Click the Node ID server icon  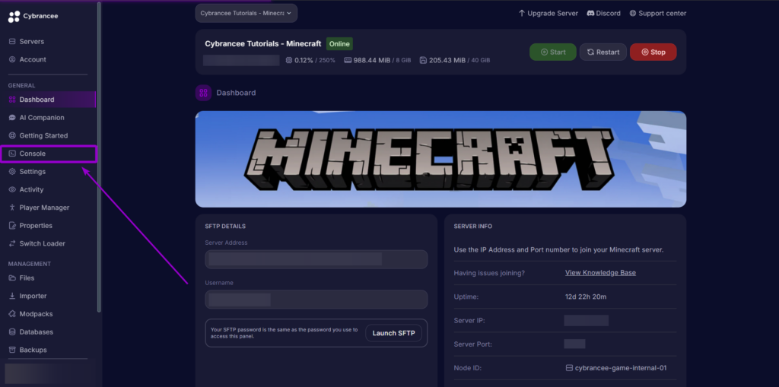(x=569, y=368)
